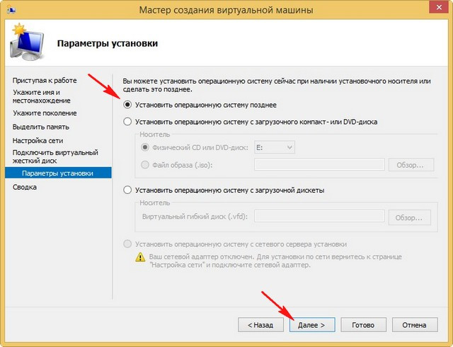Click the 'Готово' button
453x347 pixels.
(363, 325)
